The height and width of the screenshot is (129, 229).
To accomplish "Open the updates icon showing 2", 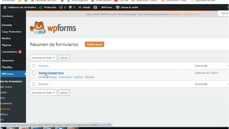I will tap(61, 7).
